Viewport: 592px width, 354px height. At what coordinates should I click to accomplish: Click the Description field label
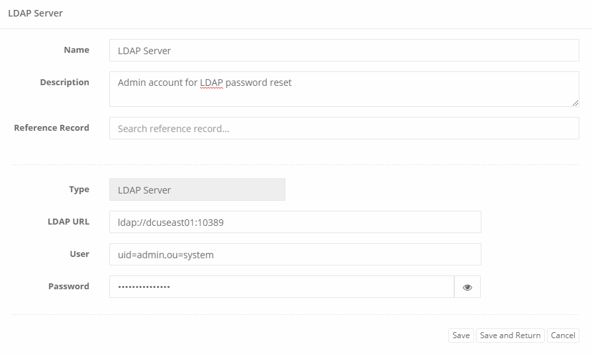[x=64, y=83]
